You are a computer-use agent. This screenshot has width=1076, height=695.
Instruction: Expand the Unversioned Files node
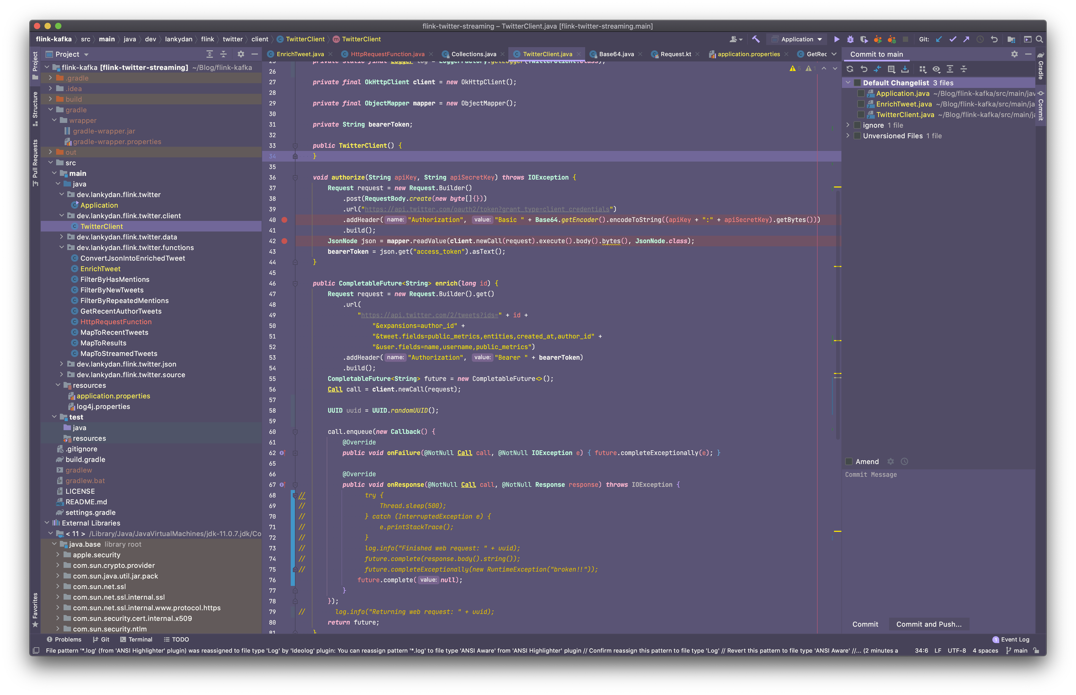[848, 135]
